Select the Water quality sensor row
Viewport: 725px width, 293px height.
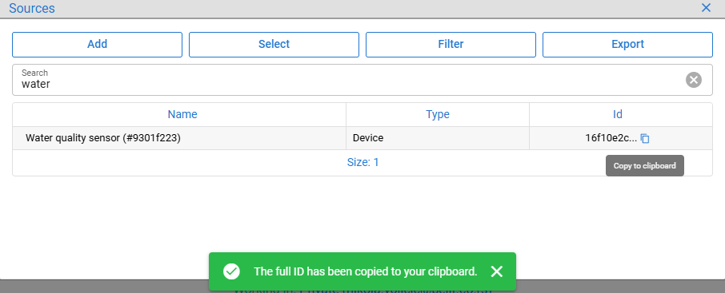362,138
